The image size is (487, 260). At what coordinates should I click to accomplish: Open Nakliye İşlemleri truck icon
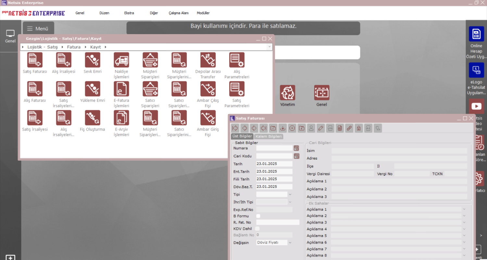[x=121, y=60]
